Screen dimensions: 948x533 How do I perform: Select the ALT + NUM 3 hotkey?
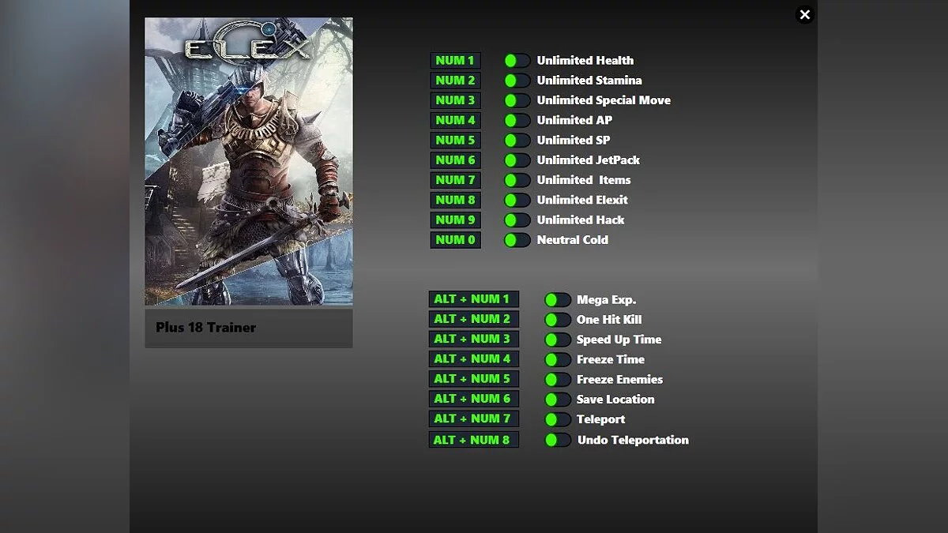point(473,339)
